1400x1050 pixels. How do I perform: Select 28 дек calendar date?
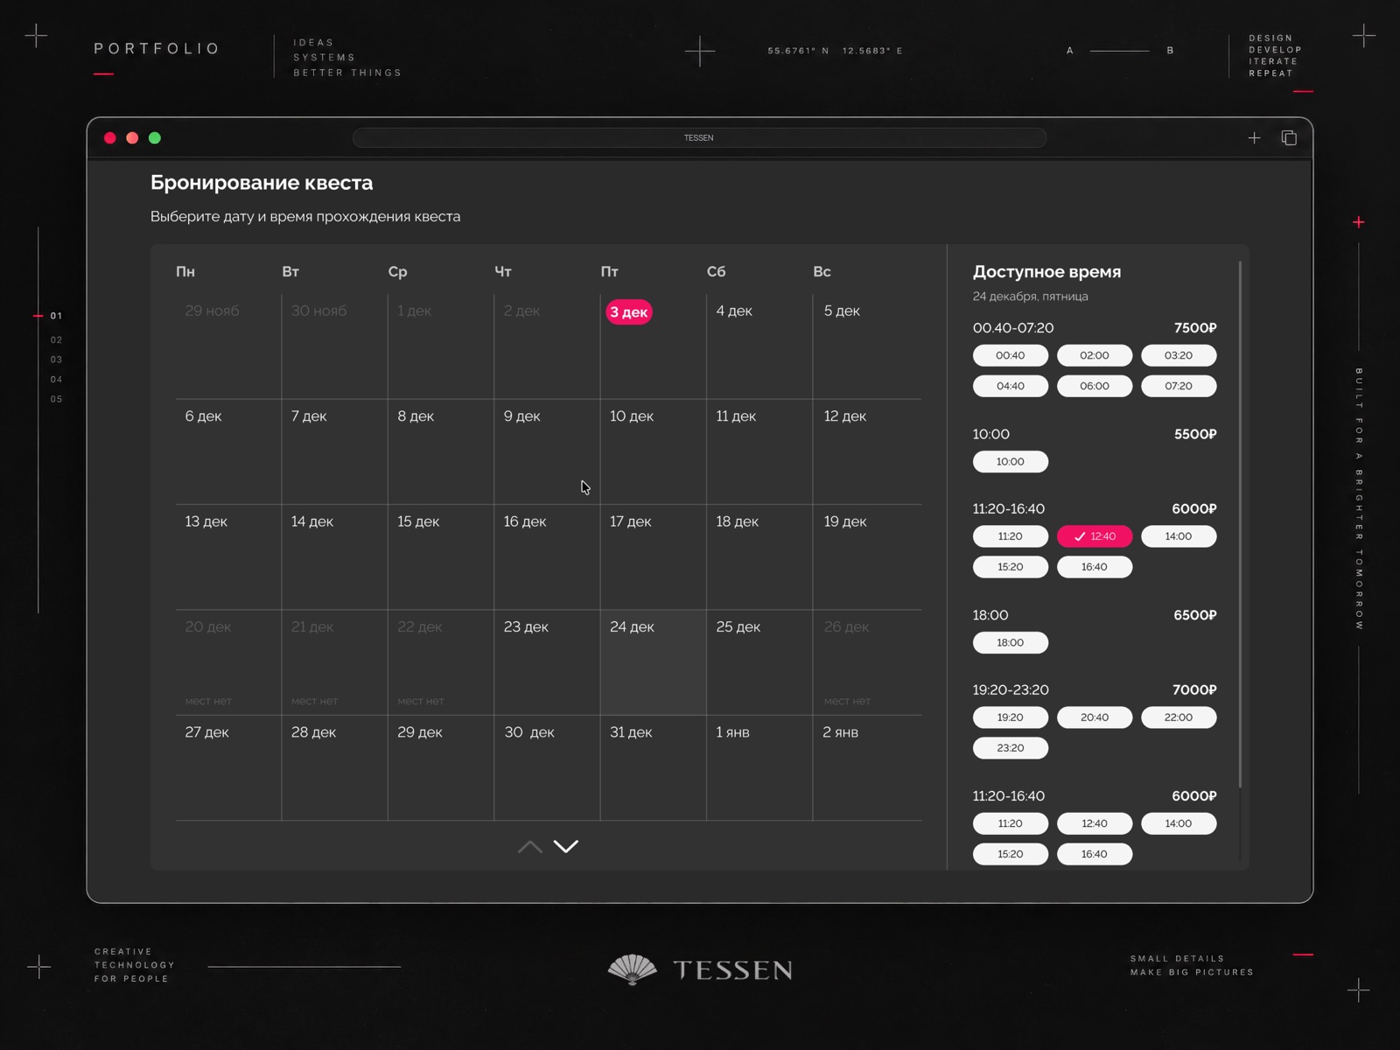click(x=334, y=767)
